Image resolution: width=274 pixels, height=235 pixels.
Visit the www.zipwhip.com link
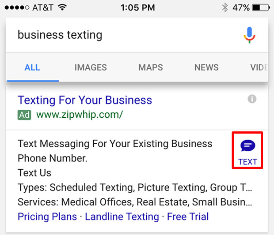pyautogui.click(x=80, y=115)
